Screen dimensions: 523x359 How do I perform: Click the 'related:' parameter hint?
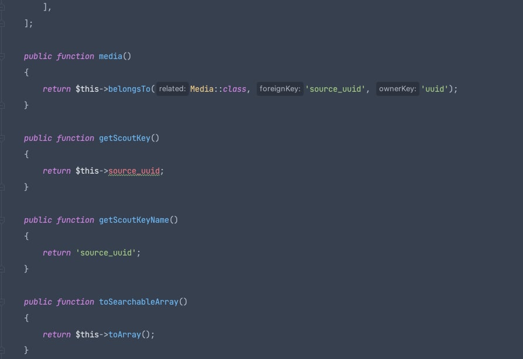[x=173, y=89]
